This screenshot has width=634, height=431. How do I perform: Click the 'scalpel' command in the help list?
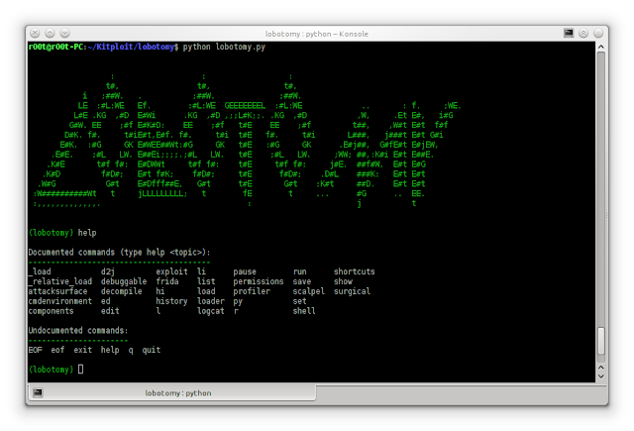(308, 291)
